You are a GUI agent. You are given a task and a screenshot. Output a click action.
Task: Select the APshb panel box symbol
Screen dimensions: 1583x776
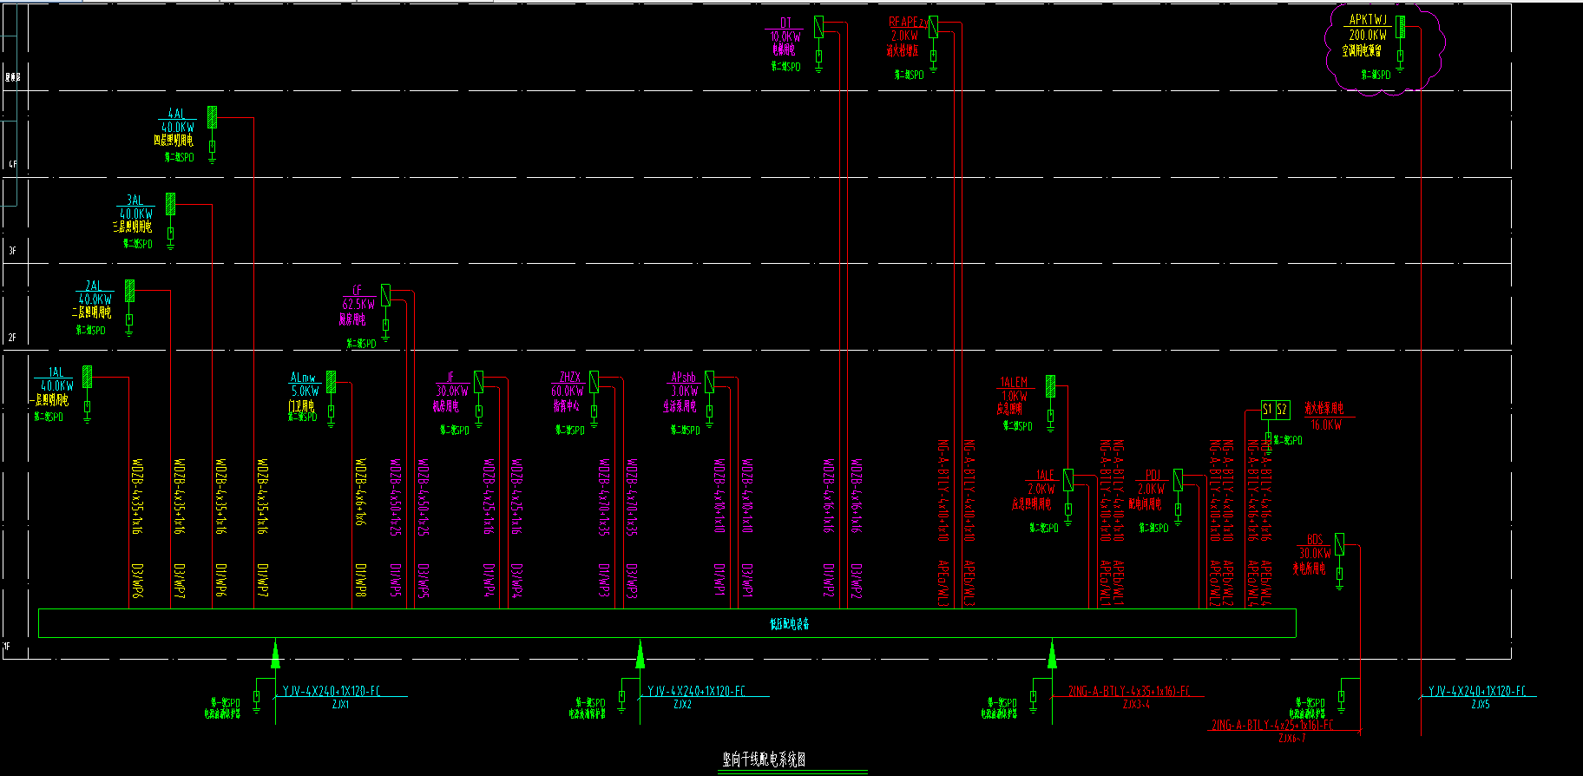[x=709, y=382]
